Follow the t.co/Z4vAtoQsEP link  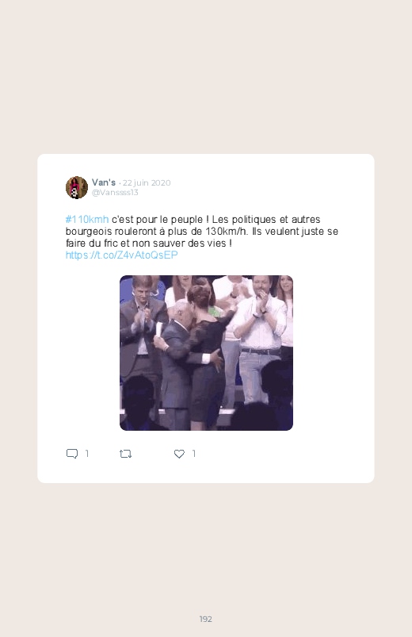coord(122,255)
